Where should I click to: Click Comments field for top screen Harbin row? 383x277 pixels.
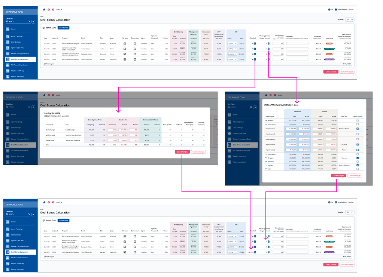297,49
